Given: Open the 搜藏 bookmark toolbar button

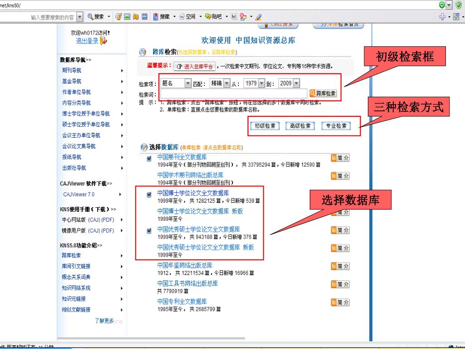Looking at the screenshot, I should pos(161,17).
